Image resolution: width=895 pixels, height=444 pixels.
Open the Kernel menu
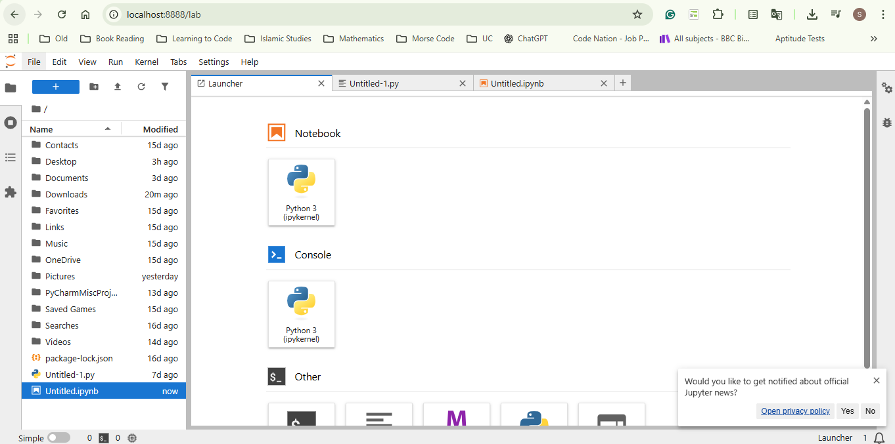147,62
